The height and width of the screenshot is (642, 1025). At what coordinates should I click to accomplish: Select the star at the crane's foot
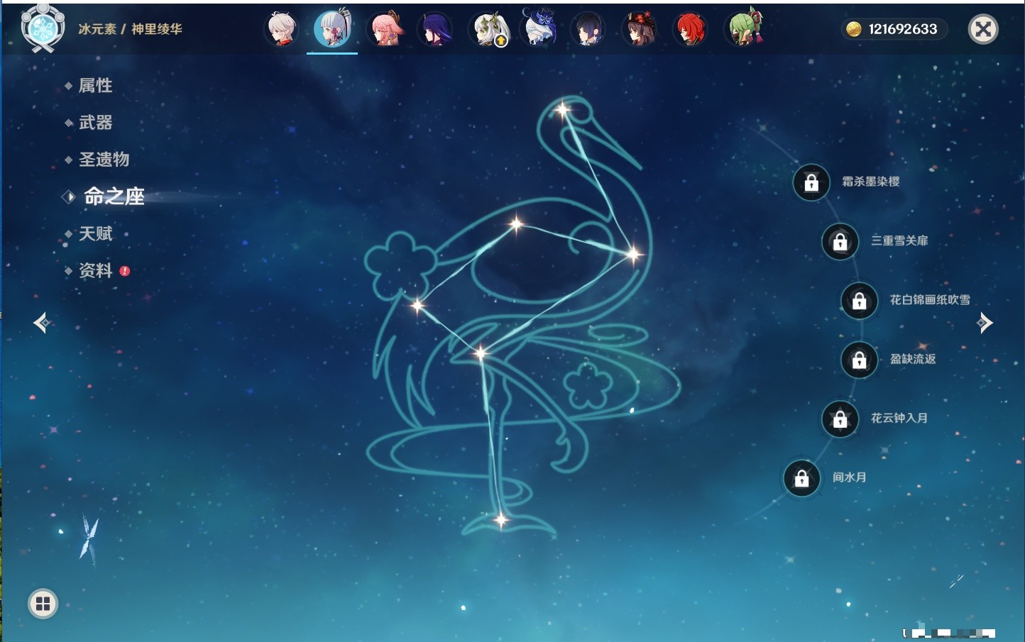500,520
